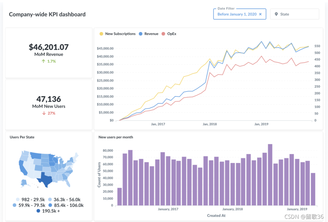Click the red down arrow under MoM New Users
Screen dimensions: 328x222
click(x=44, y=113)
